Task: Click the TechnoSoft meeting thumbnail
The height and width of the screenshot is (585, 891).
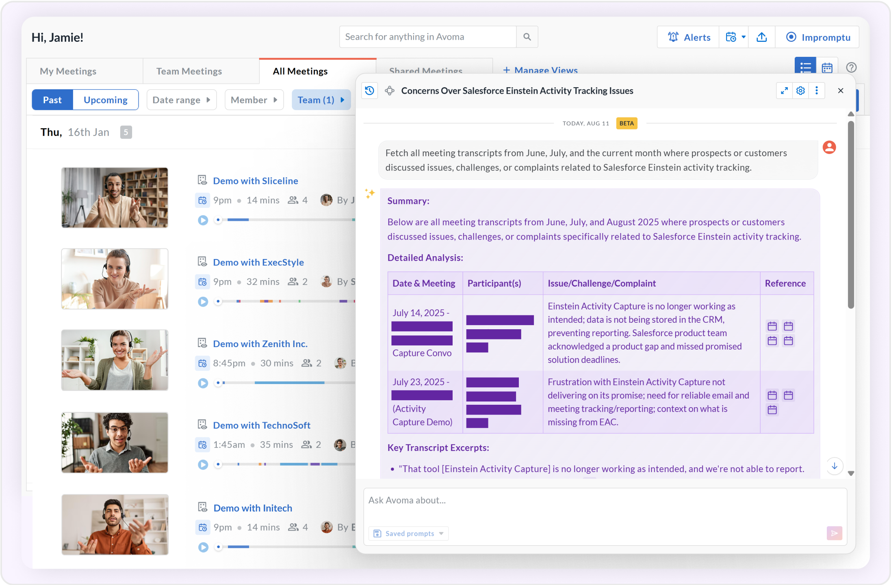Action: (x=115, y=443)
